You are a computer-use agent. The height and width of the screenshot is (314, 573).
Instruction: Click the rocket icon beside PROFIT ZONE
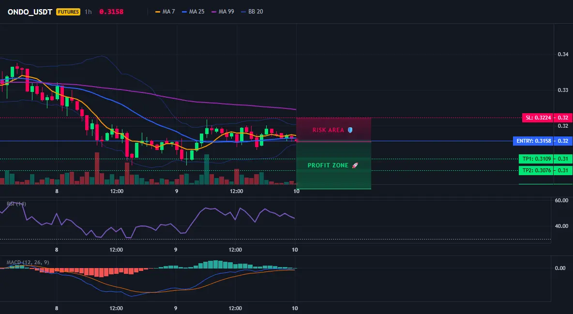pyautogui.click(x=355, y=165)
